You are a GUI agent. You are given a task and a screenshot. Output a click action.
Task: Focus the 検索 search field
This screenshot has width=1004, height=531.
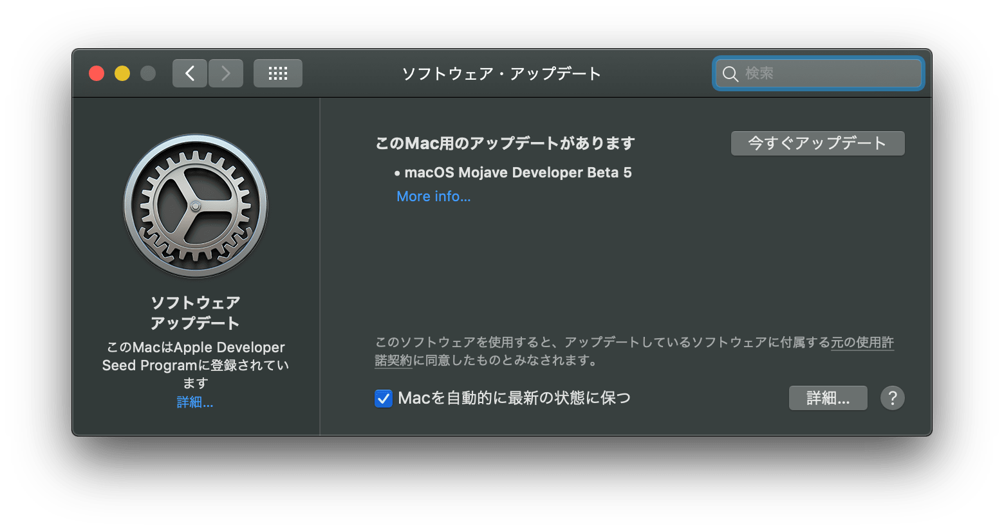pos(818,73)
